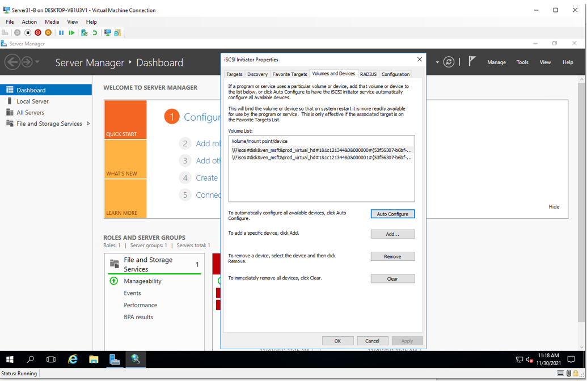
Task: Open the Create step four link
Action: tap(206, 178)
